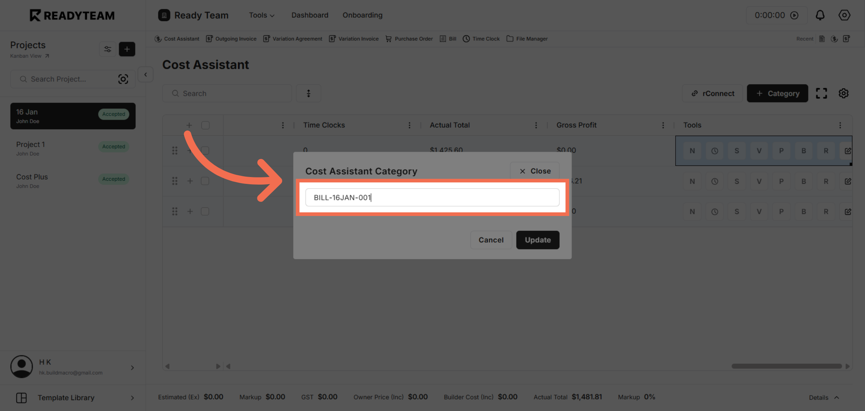The width and height of the screenshot is (865, 411).
Task: Click the notifications bell icon
Action: [820, 15]
